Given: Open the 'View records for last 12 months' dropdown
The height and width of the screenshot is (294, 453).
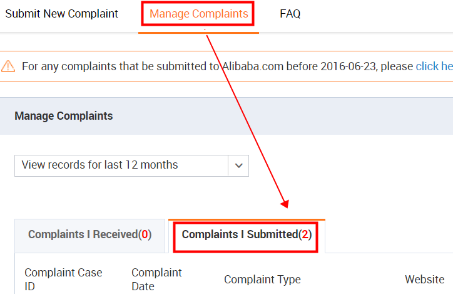Looking at the screenshot, I should tap(122, 165).
